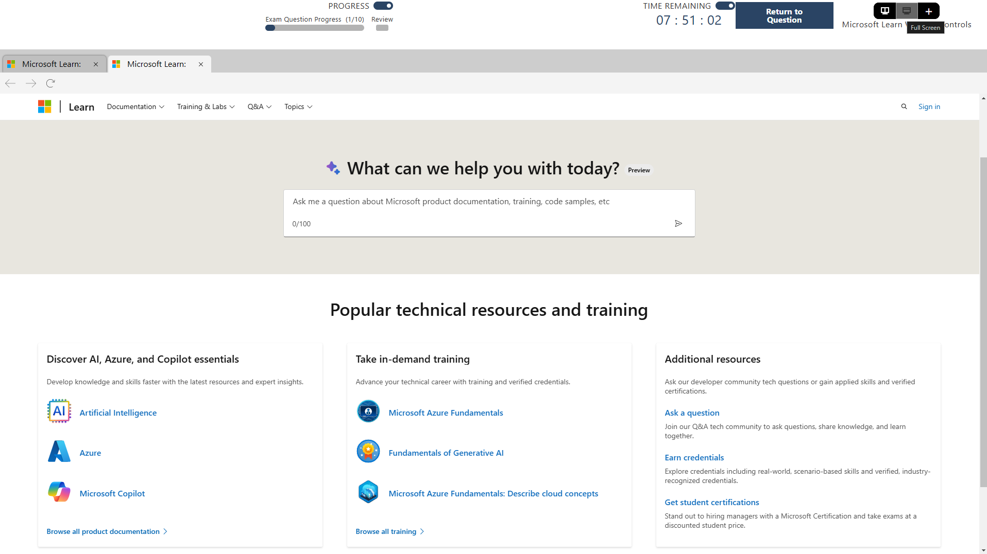Disable the PROGRESS toggle
The image size is (987, 554).
pyautogui.click(x=383, y=6)
